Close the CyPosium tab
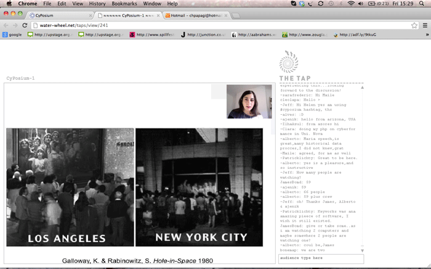The height and width of the screenshot is (269, 431). pyautogui.click(x=91, y=15)
